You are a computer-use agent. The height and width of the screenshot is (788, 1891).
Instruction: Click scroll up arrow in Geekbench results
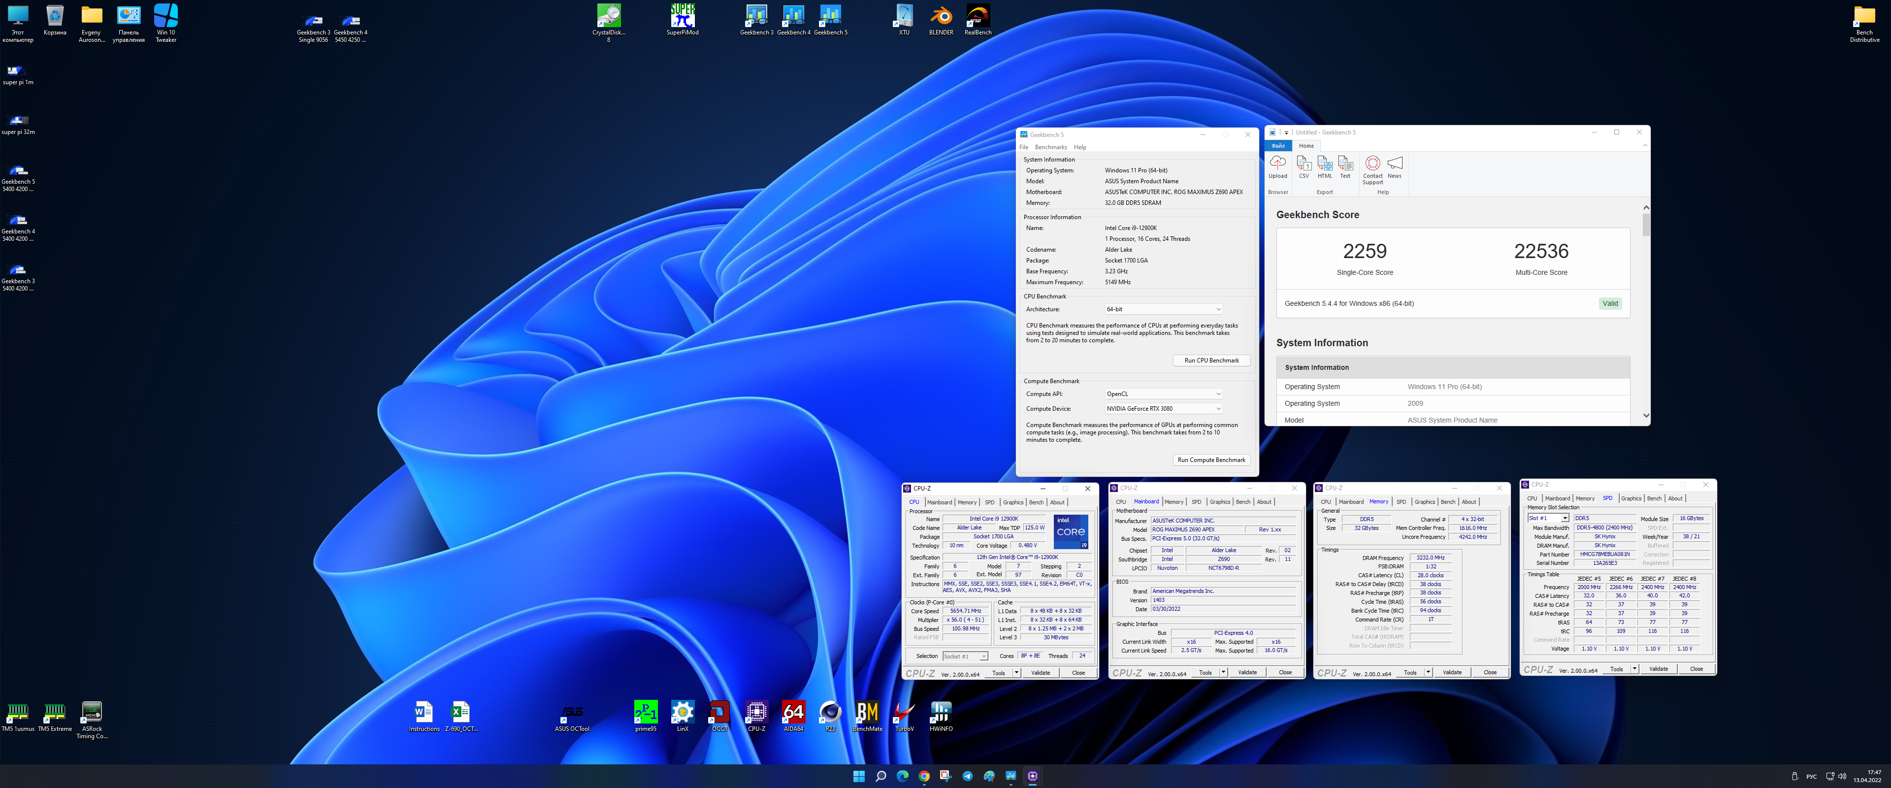pyautogui.click(x=1645, y=208)
